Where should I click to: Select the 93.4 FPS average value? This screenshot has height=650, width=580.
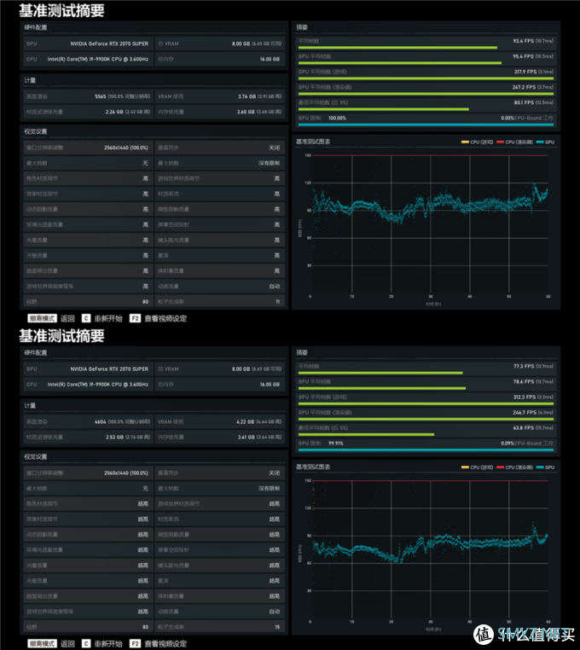(x=523, y=41)
